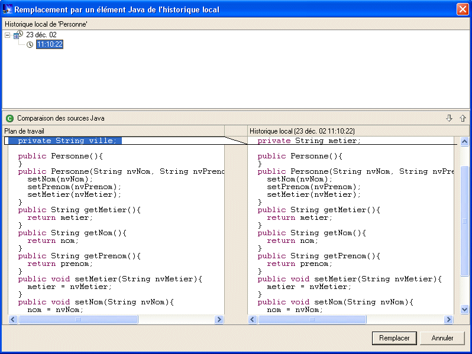Click 'nom = nvNom;' in right pane
Viewport: 472px width, 354px height.
click(x=295, y=310)
